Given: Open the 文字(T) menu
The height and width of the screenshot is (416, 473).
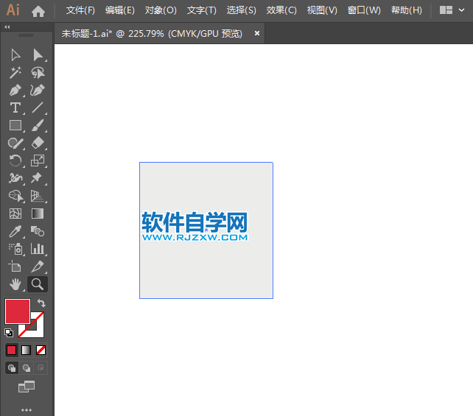Looking at the screenshot, I should pos(202,10).
